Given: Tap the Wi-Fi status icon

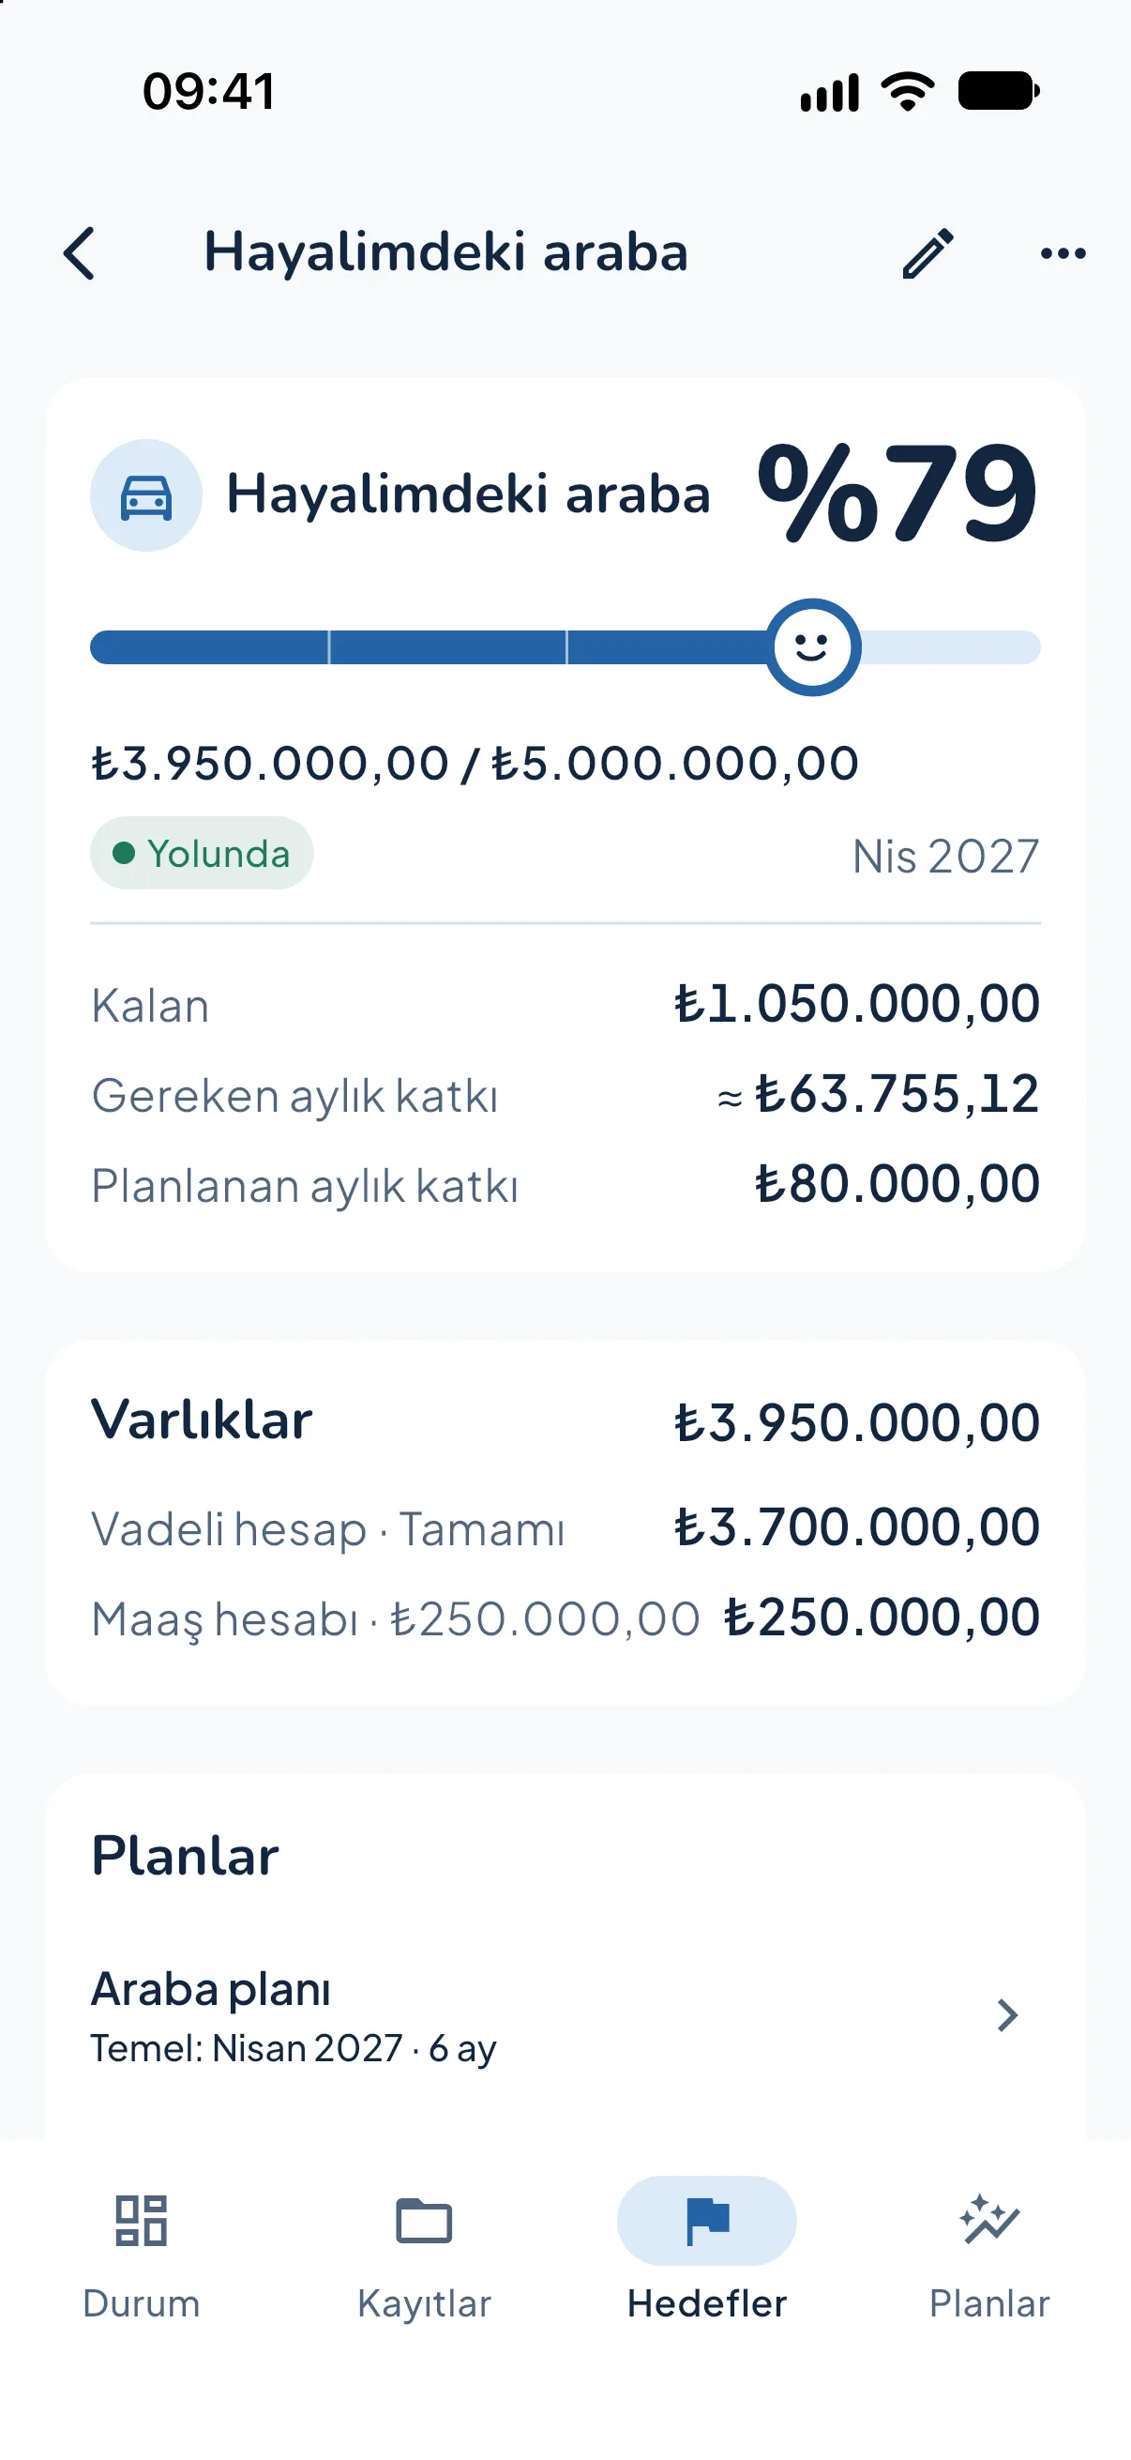Looking at the screenshot, I should point(908,92).
